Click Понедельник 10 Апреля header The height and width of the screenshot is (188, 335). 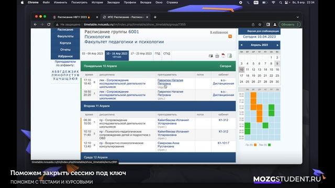coord(158,66)
